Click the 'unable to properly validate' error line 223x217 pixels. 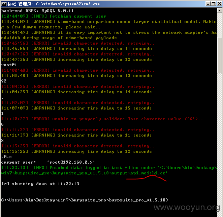[x=102, y=119]
